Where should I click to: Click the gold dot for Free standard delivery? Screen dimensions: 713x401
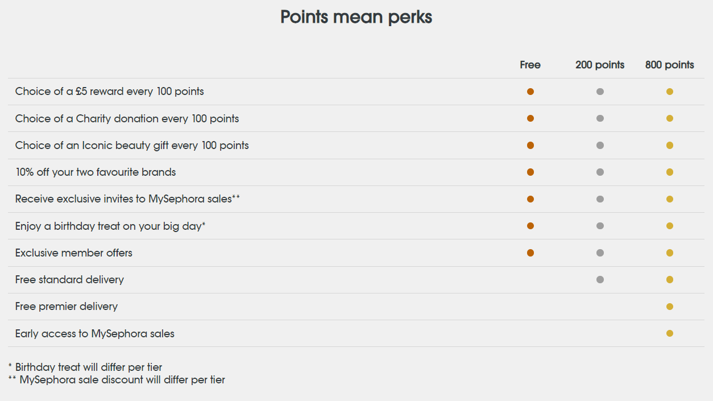pos(669,279)
